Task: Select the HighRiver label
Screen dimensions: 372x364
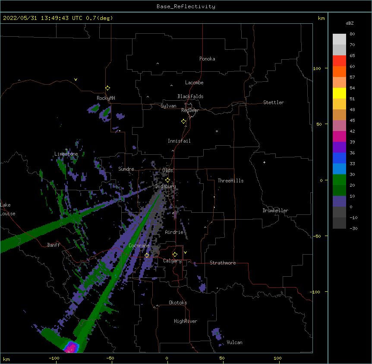Action: click(186, 321)
